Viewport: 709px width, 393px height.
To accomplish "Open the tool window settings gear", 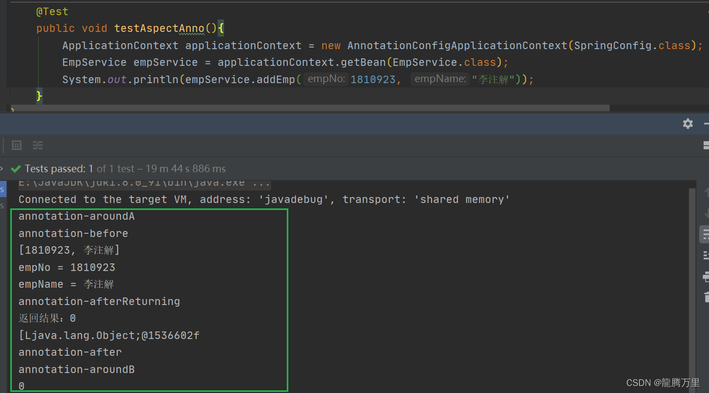I will tap(687, 124).
